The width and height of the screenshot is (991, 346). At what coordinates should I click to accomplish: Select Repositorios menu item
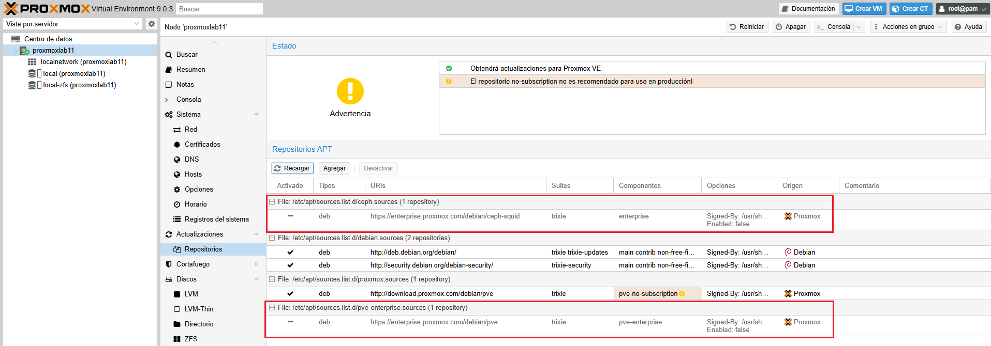(x=213, y=249)
